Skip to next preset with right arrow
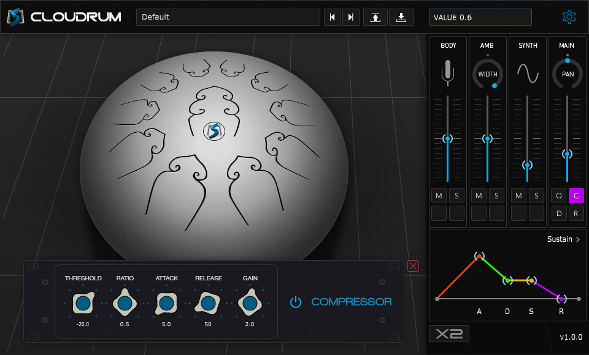The width and height of the screenshot is (589, 355). click(350, 17)
